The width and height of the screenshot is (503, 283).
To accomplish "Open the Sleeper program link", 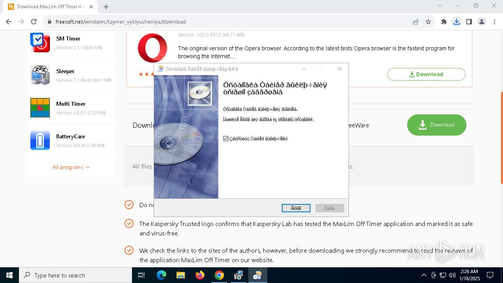I will tap(65, 71).
